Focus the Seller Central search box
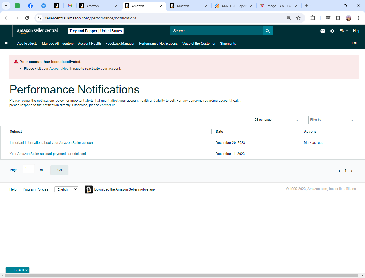 [217, 31]
